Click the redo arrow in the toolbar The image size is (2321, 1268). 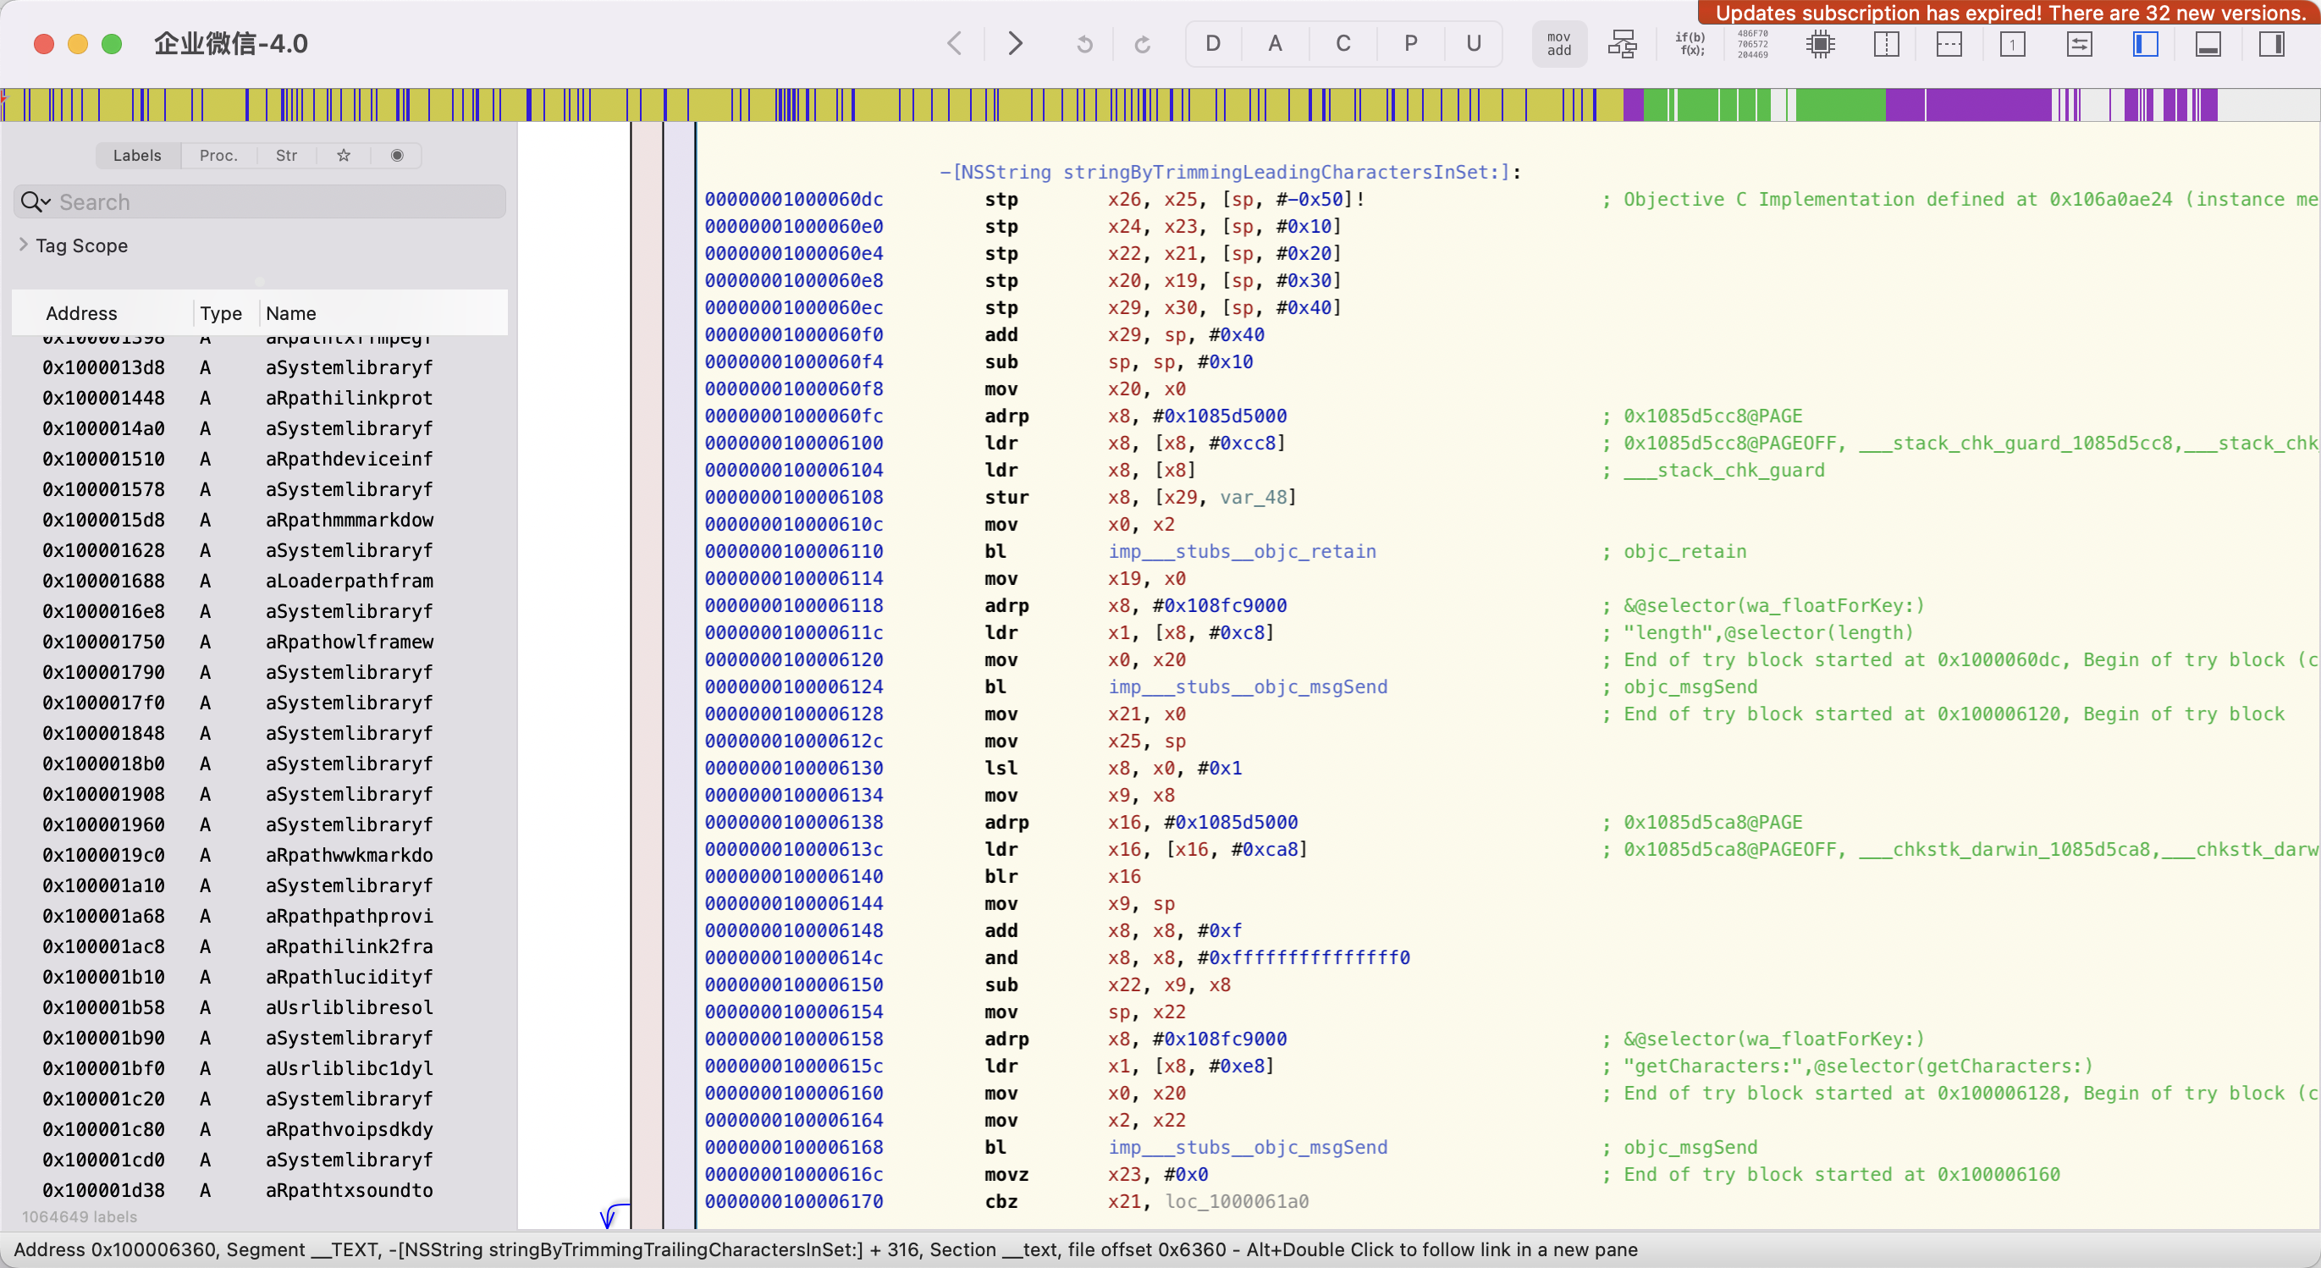tap(1143, 43)
